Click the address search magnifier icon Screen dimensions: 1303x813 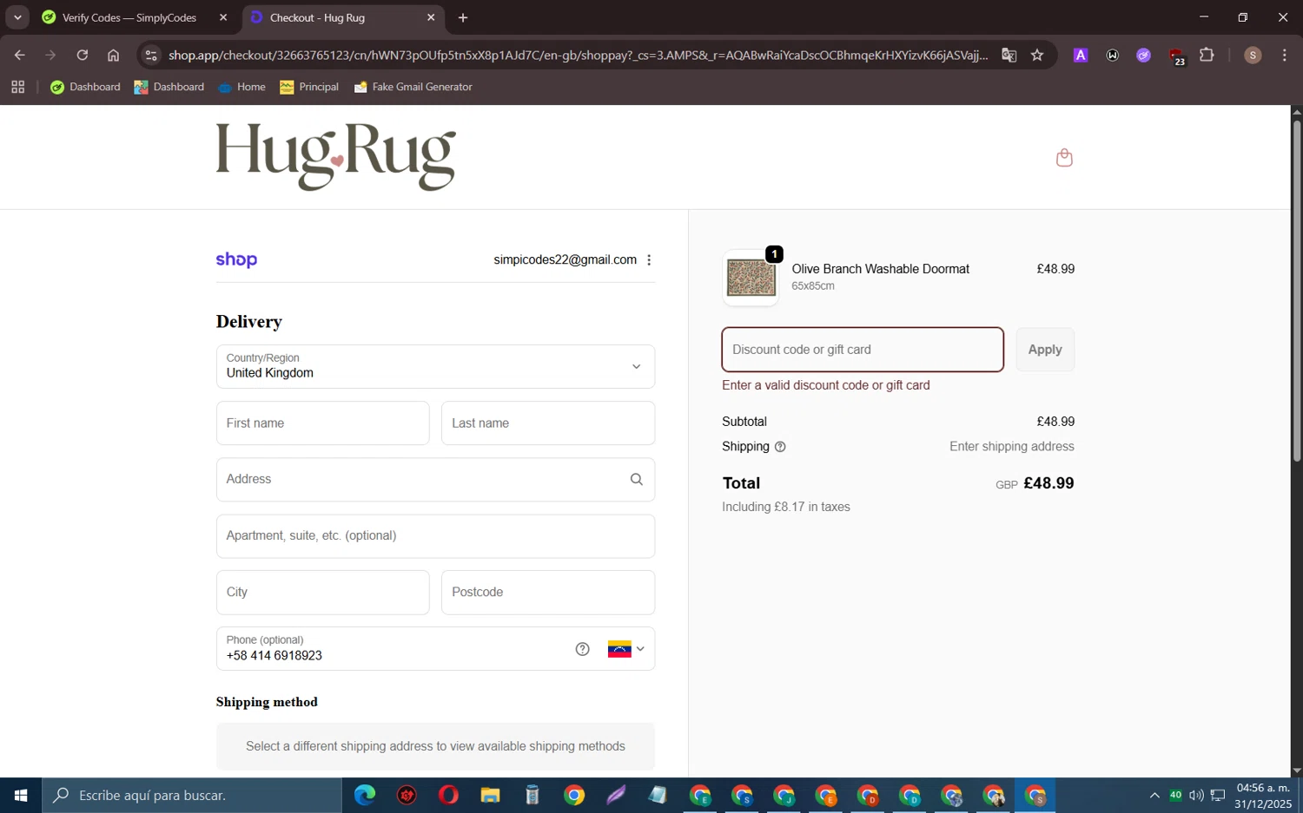637,479
